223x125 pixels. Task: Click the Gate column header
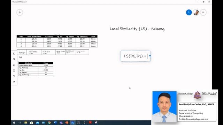[x=93, y=36]
